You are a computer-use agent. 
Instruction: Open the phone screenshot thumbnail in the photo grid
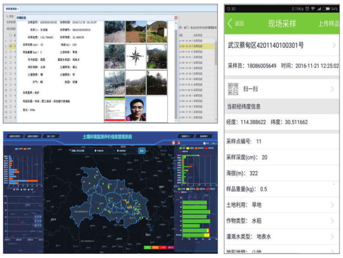pyautogui.click(x=115, y=109)
